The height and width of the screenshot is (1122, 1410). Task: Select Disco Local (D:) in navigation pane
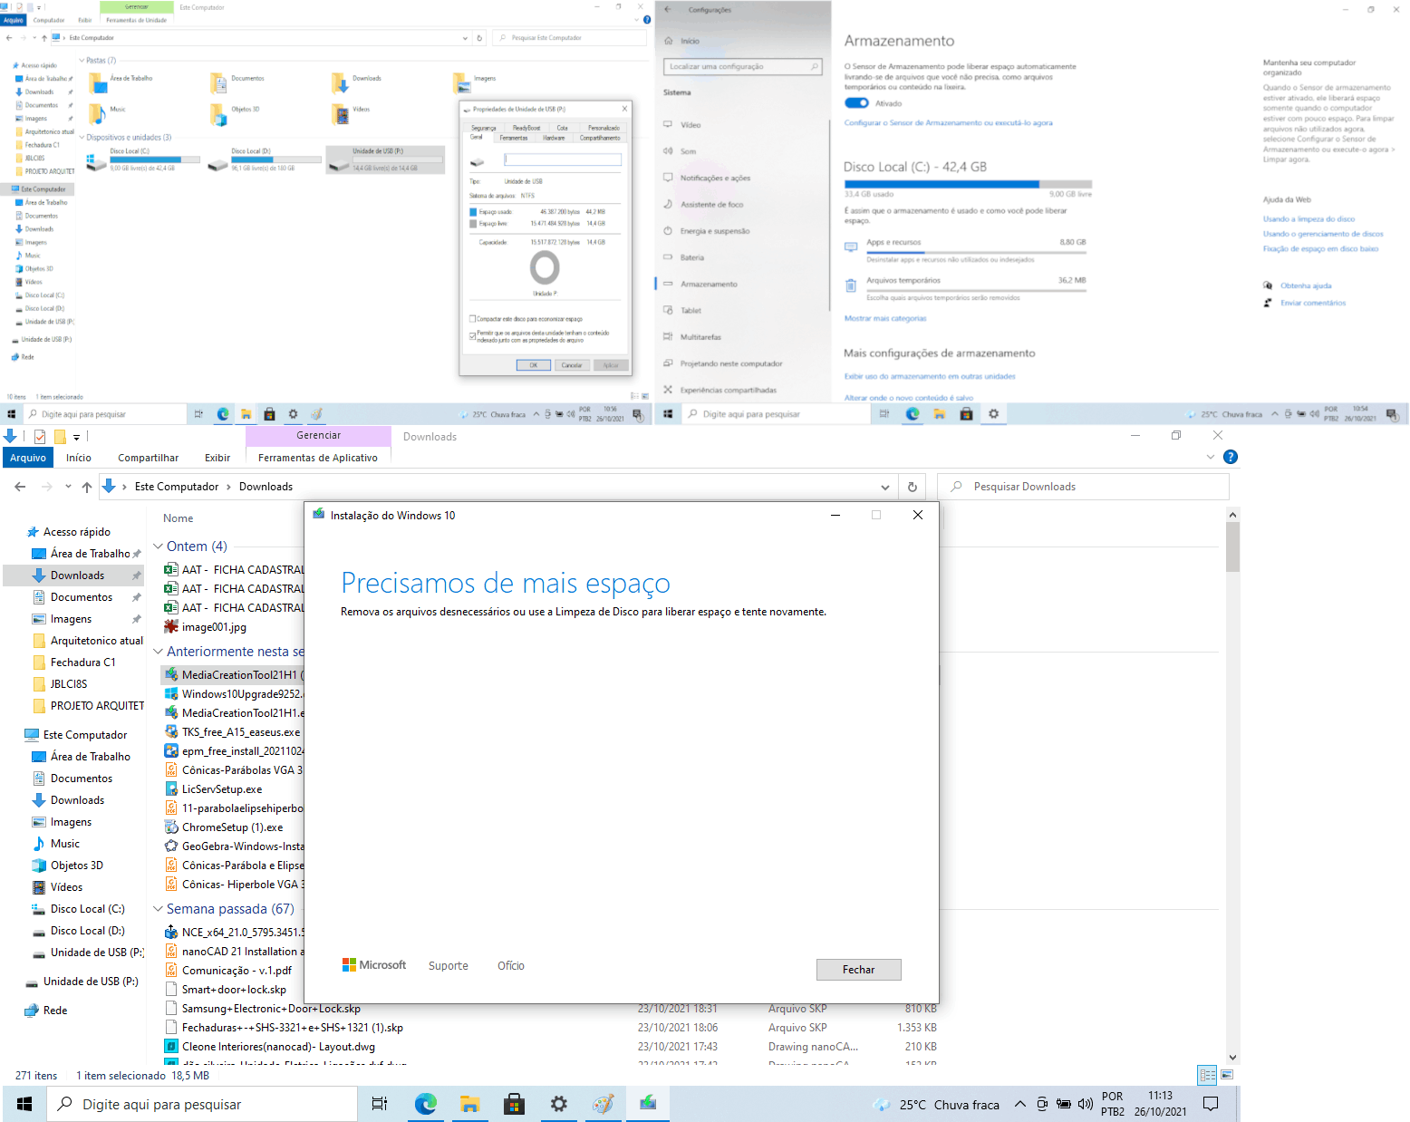point(87,931)
